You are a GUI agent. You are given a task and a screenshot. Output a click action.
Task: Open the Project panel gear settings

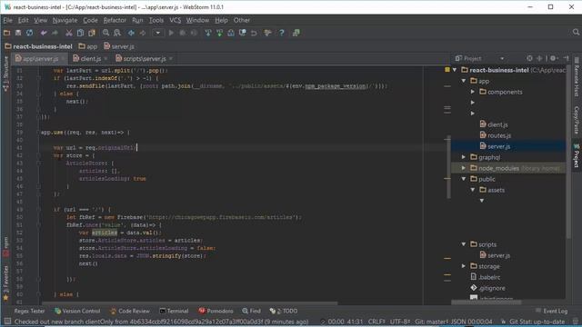pos(553,58)
